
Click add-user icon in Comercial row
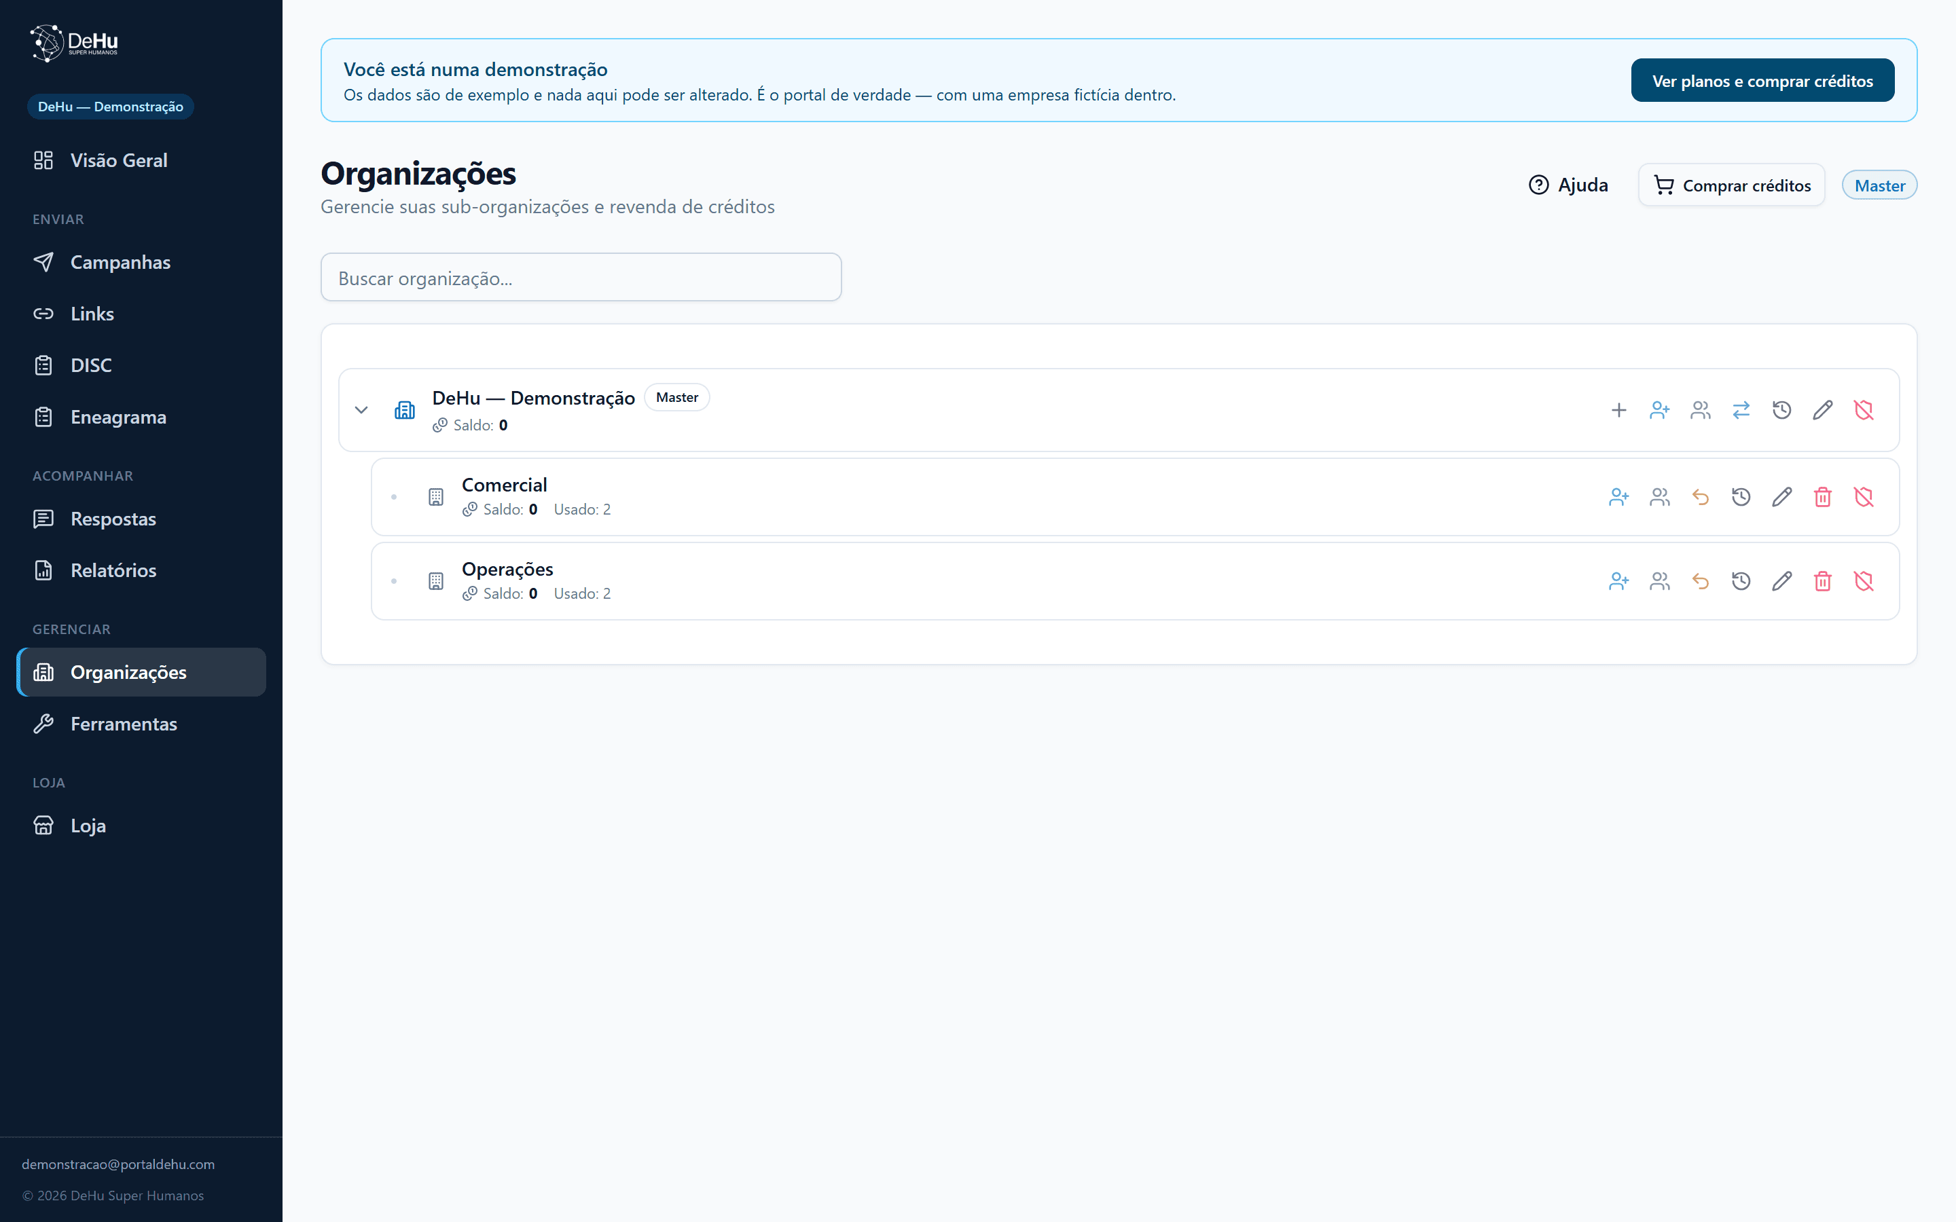coord(1618,497)
